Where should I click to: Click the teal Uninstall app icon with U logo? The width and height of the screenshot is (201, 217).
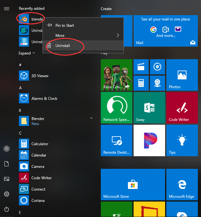pos(24,30)
